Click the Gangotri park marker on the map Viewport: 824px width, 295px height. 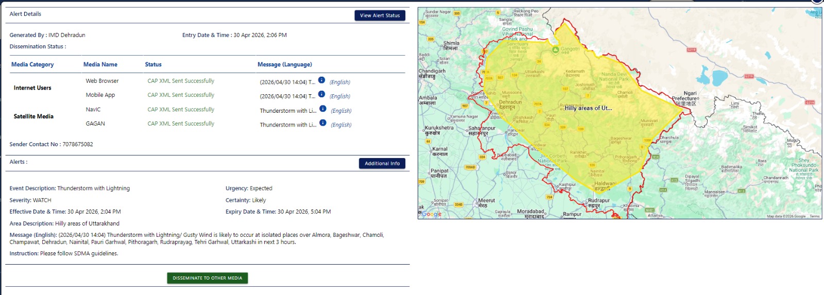point(555,50)
